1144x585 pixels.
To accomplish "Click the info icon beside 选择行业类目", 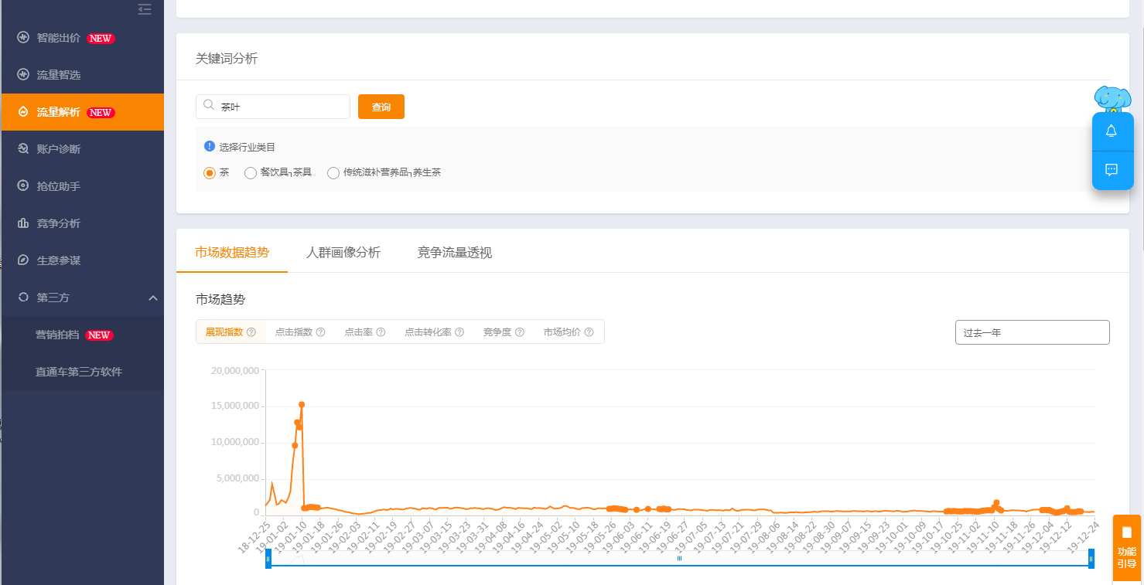I will pyautogui.click(x=209, y=146).
